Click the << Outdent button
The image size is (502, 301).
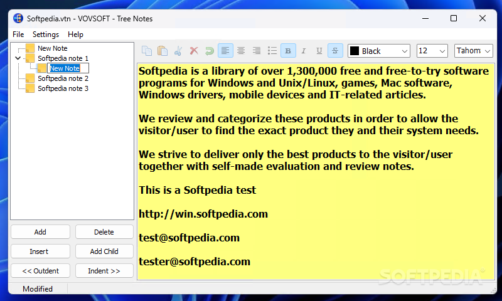(40, 271)
